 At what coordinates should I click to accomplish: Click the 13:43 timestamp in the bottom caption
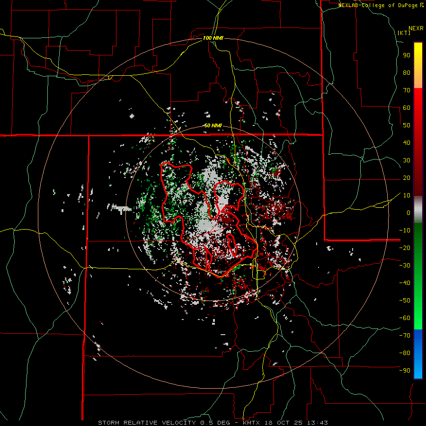point(317,423)
